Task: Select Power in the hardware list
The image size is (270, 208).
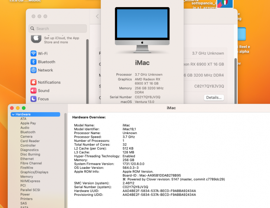Action: tap(25, 194)
